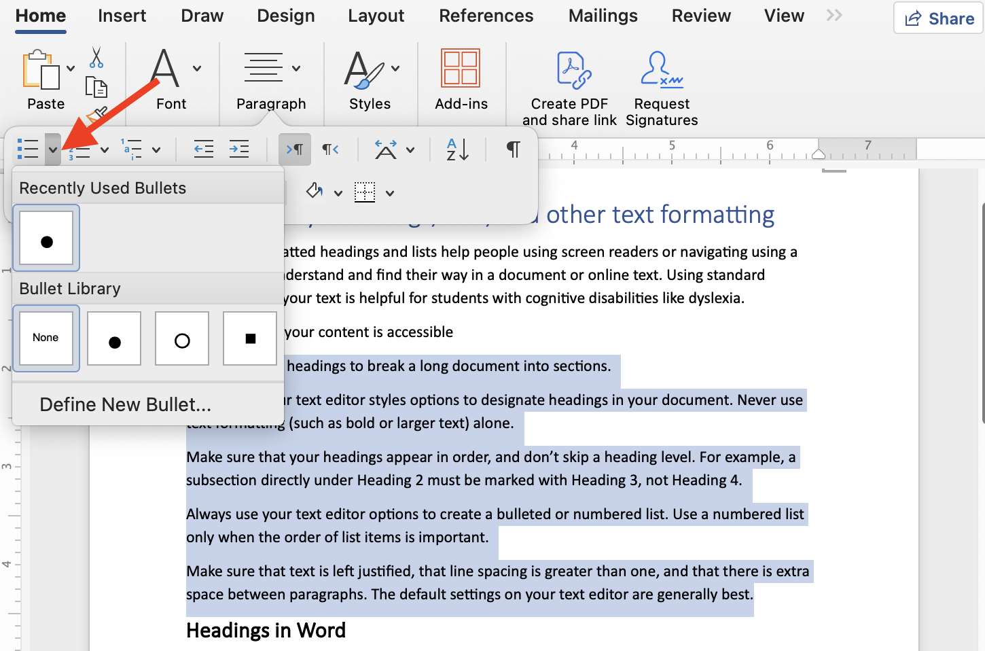Choose Define New Bullet...
The height and width of the screenshot is (651, 985).
pyautogui.click(x=125, y=404)
